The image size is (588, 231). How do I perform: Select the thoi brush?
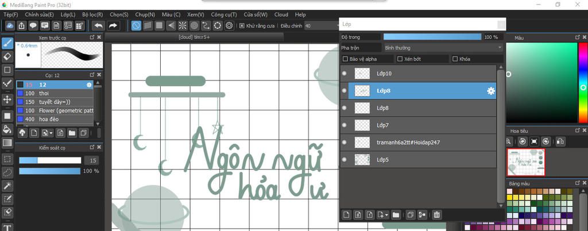click(x=55, y=93)
